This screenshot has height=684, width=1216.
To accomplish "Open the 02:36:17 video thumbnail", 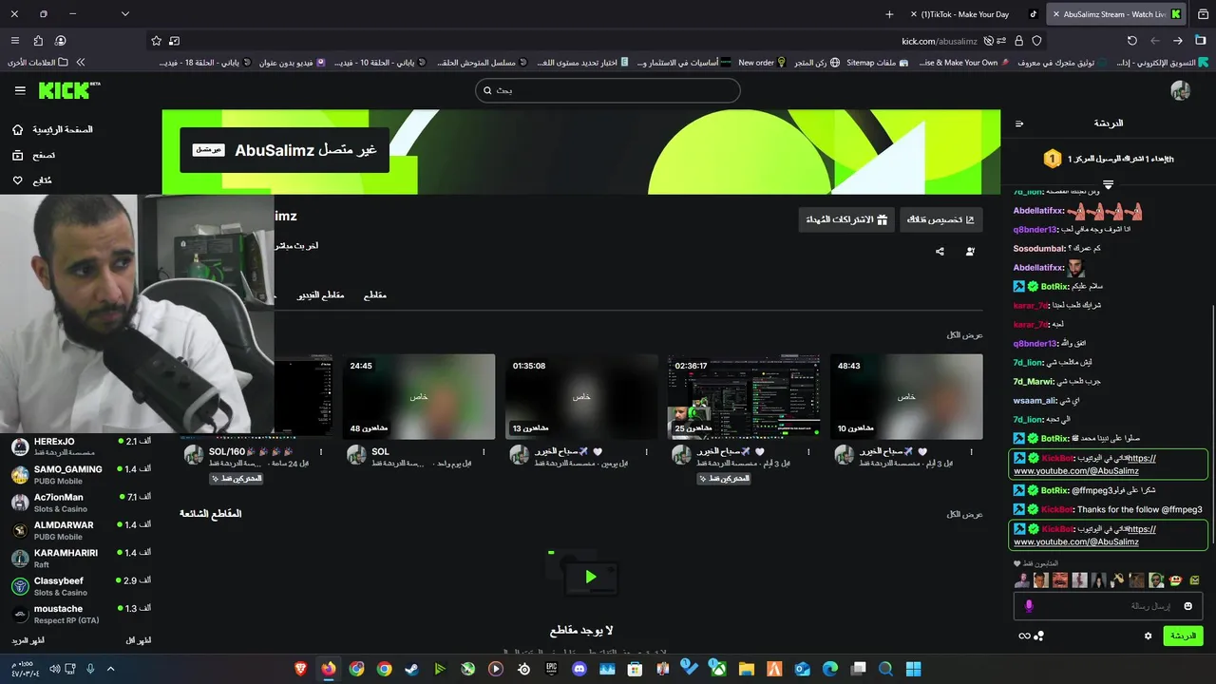I will [x=744, y=396].
